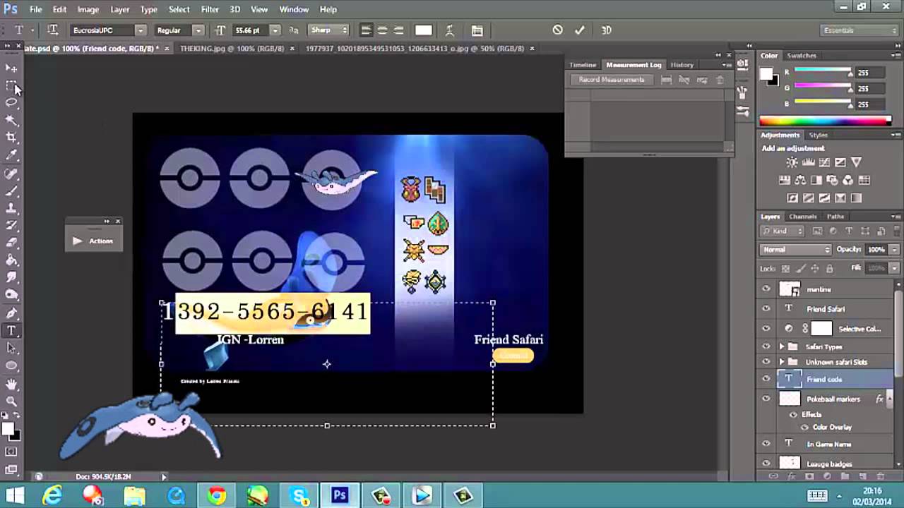Select the Zoom tool
The height and width of the screenshot is (508, 904).
tap(11, 401)
